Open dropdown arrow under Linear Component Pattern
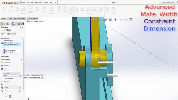 pyautogui.click(x=31, y=16)
